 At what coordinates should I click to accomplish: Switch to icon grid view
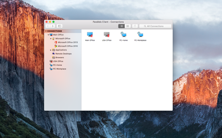pyautogui.click(x=122, y=26)
